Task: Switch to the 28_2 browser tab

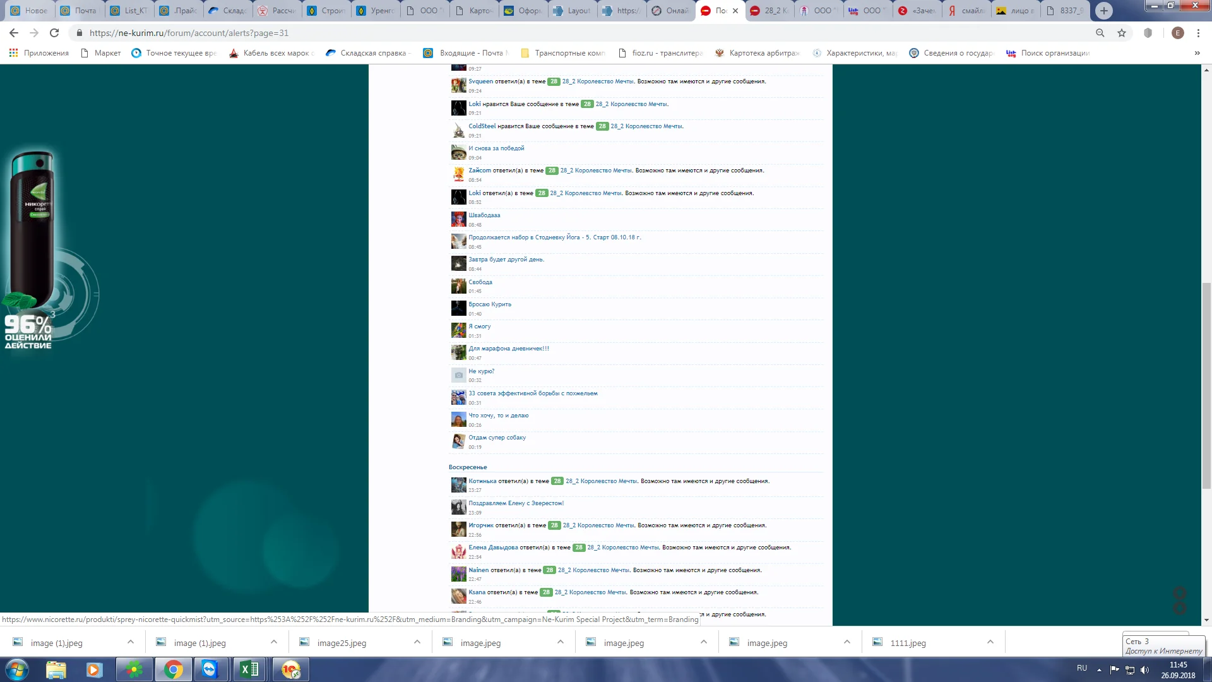Action: coord(770,11)
